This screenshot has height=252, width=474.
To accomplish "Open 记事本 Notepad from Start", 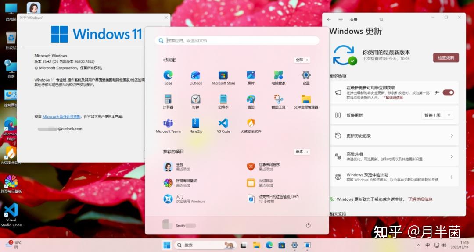I will 223,101.
